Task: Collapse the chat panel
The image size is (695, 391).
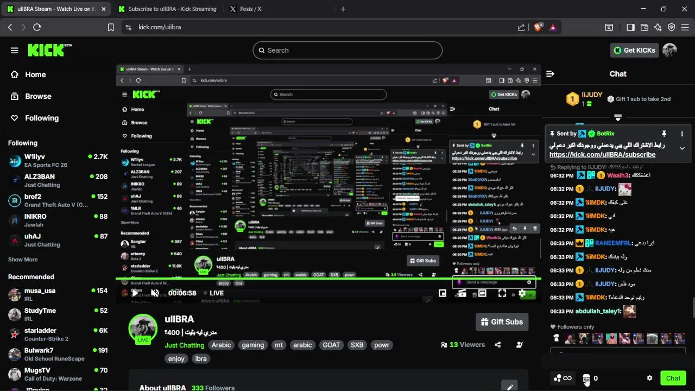Action: pyautogui.click(x=550, y=74)
